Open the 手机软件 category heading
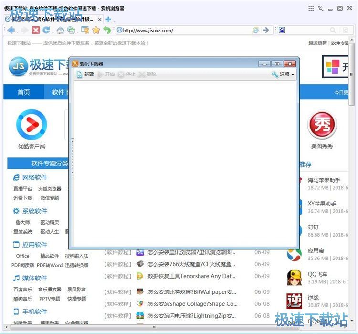Screen dimensions: 358x334 click(30, 312)
